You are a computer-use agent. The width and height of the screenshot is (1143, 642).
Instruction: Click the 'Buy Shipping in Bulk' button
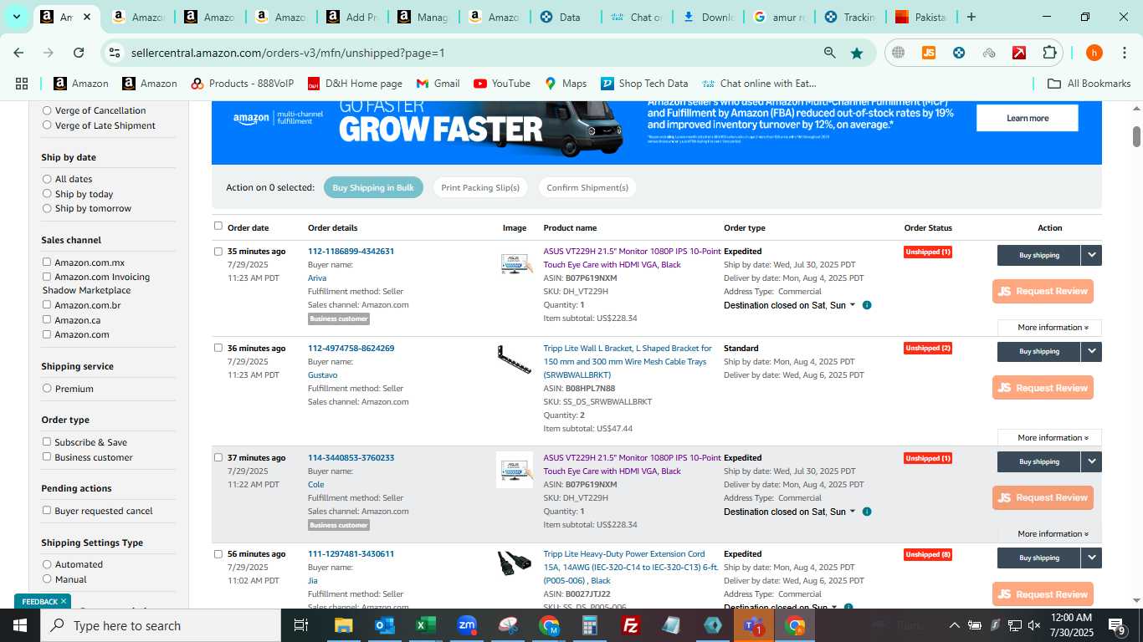point(373,187)
